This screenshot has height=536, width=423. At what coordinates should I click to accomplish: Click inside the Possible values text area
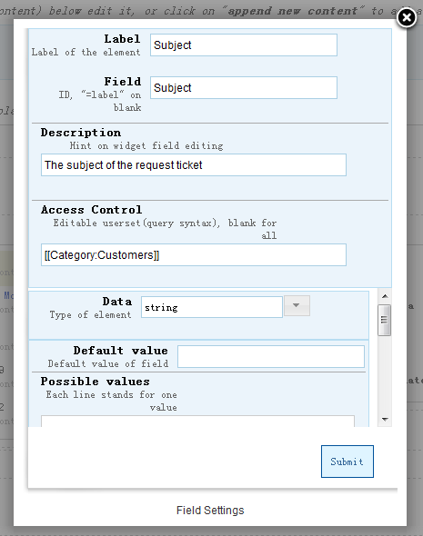(x=197, y=422)
